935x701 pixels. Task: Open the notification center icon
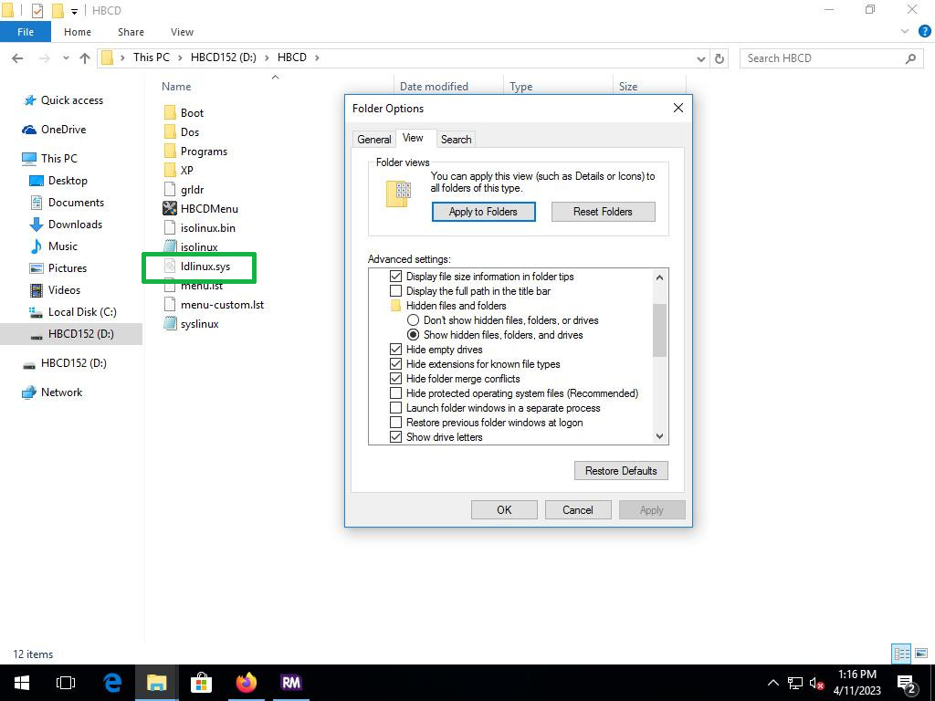[907, 683]
